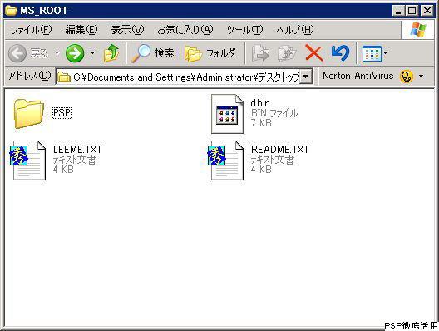Open the 表示(V) menu
This screenshot has height=331, width=439.
pyautogui.click(x=127, y=30)
